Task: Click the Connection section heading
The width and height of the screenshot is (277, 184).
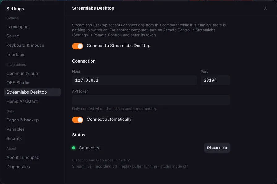Action: 84,61
